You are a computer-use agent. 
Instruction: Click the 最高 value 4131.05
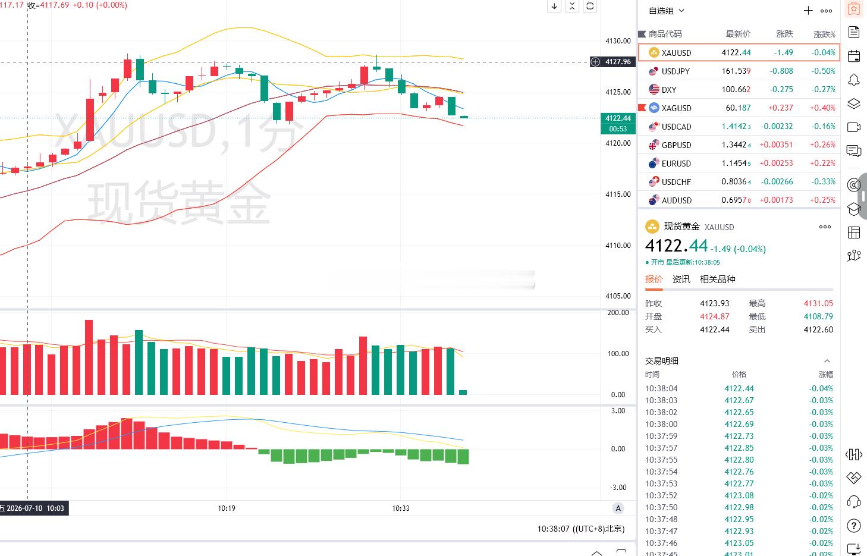pos(818,303)
